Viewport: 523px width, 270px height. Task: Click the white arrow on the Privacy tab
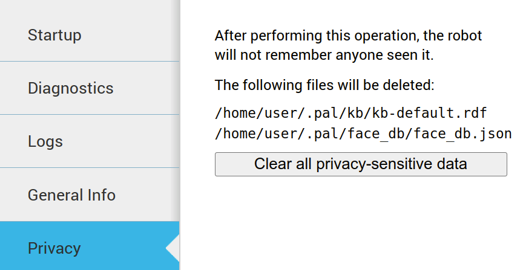pyautogui.click(x=173, y=248)
